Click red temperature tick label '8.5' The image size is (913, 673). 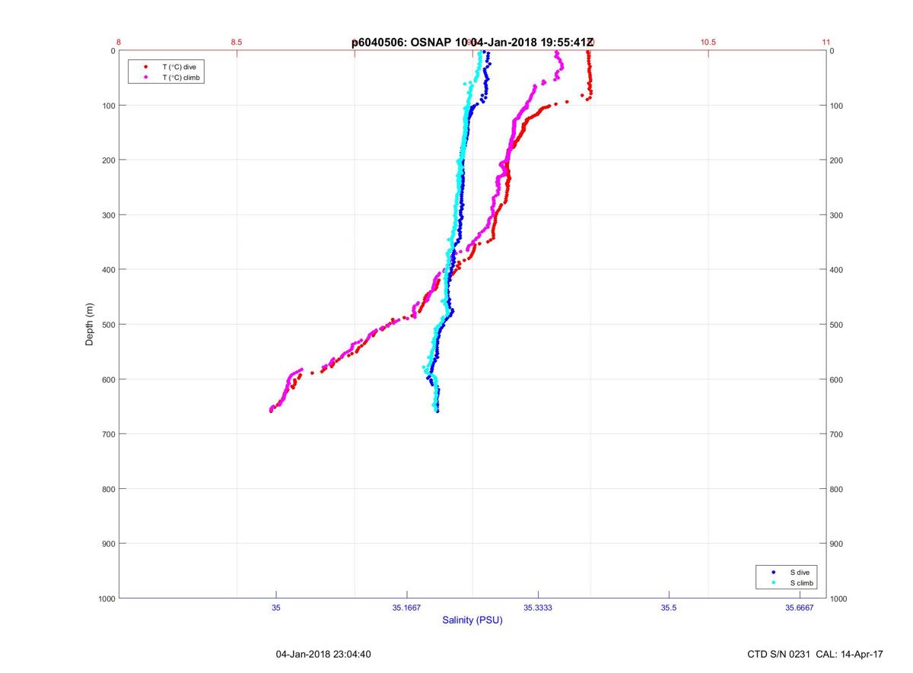[x=237, y=42]
